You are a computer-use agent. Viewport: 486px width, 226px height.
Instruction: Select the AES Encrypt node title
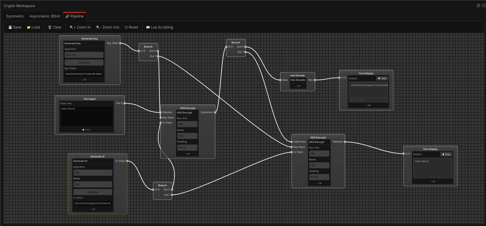point(188,108)
